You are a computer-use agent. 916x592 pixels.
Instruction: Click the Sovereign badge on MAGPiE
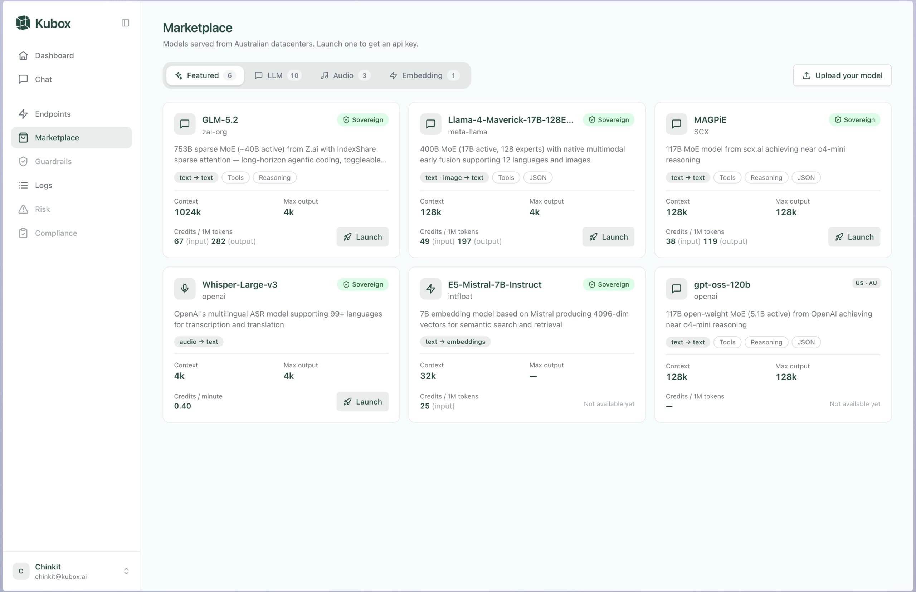point(854,120)
